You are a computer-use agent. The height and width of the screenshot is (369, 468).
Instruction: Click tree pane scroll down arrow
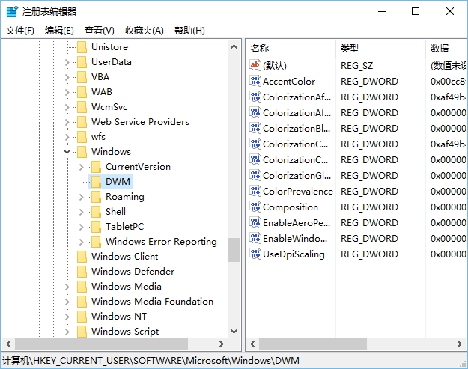(234, 331)
